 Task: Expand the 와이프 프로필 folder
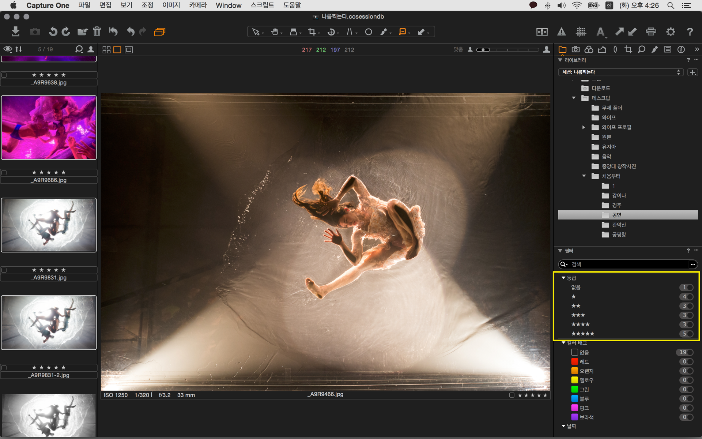point(584,127)
